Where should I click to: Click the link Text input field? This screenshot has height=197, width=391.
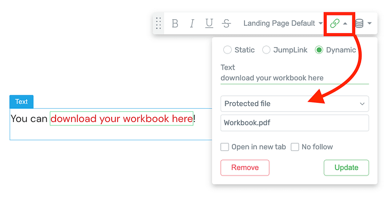294,78
